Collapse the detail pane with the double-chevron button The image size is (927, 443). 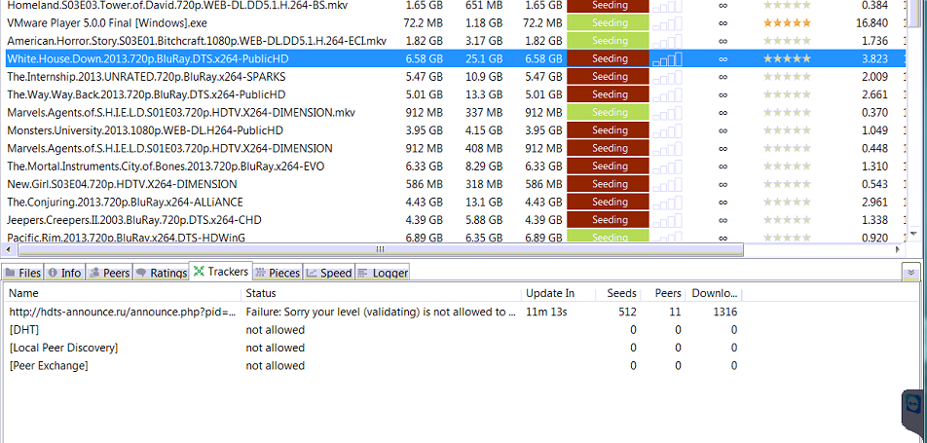tap(911, 272)
